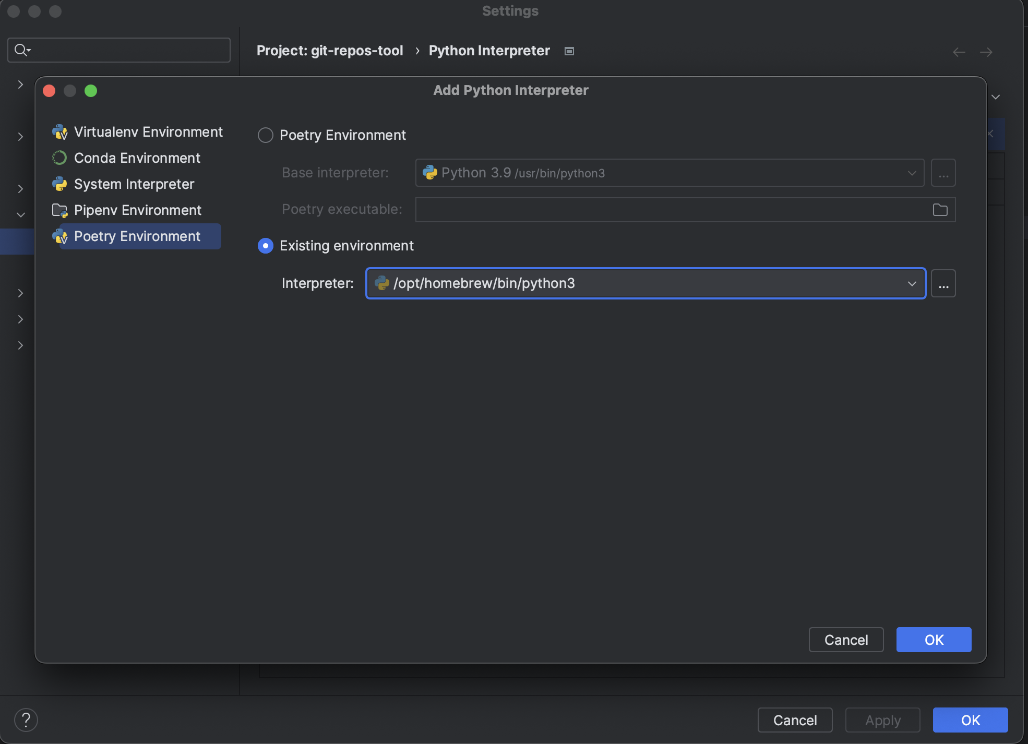Browse with the ellipsis button beside Interpreter
The height and width of the screenshot is (744, 1028).
[943, 284]
